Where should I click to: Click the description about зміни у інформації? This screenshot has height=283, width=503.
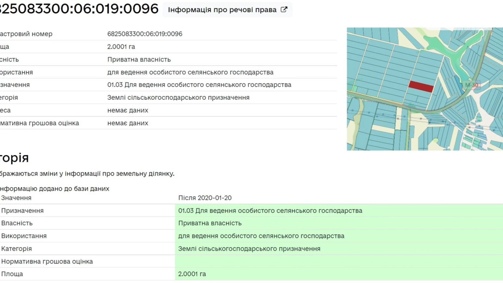87,174
